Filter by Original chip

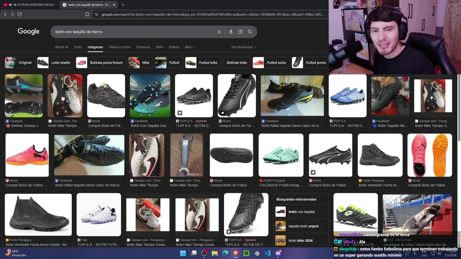click(x=19, y=63)
